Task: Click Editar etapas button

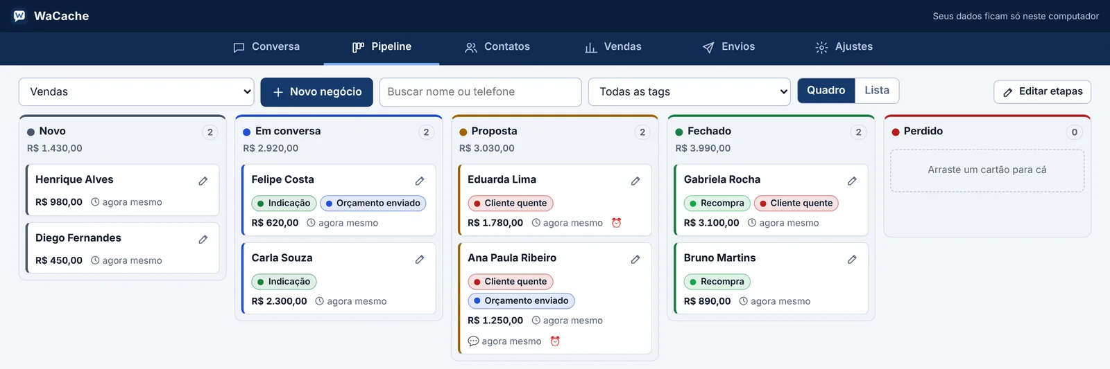Action: (1043, 91)
